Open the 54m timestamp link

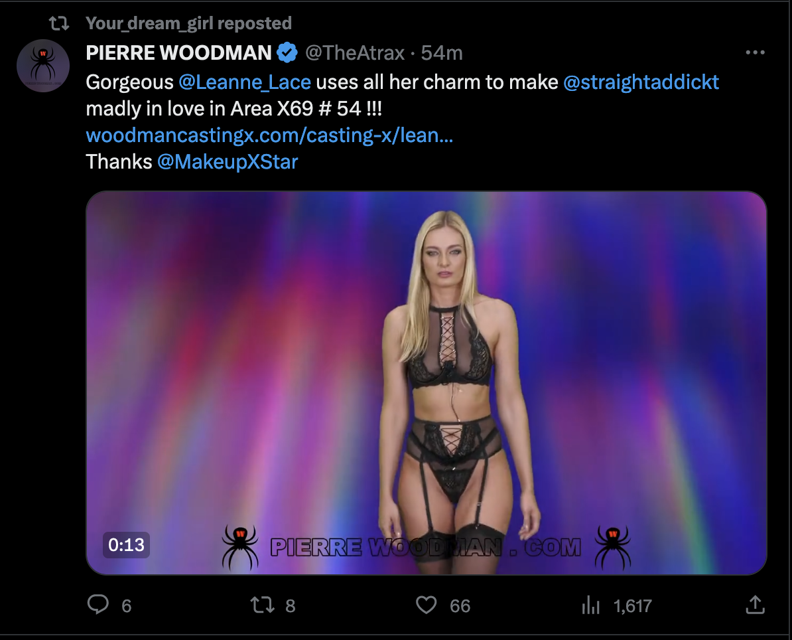coord(442,53)
